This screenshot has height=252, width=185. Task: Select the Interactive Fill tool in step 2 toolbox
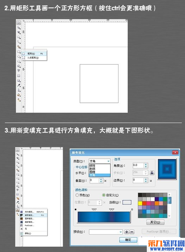[x=19, y=100]
